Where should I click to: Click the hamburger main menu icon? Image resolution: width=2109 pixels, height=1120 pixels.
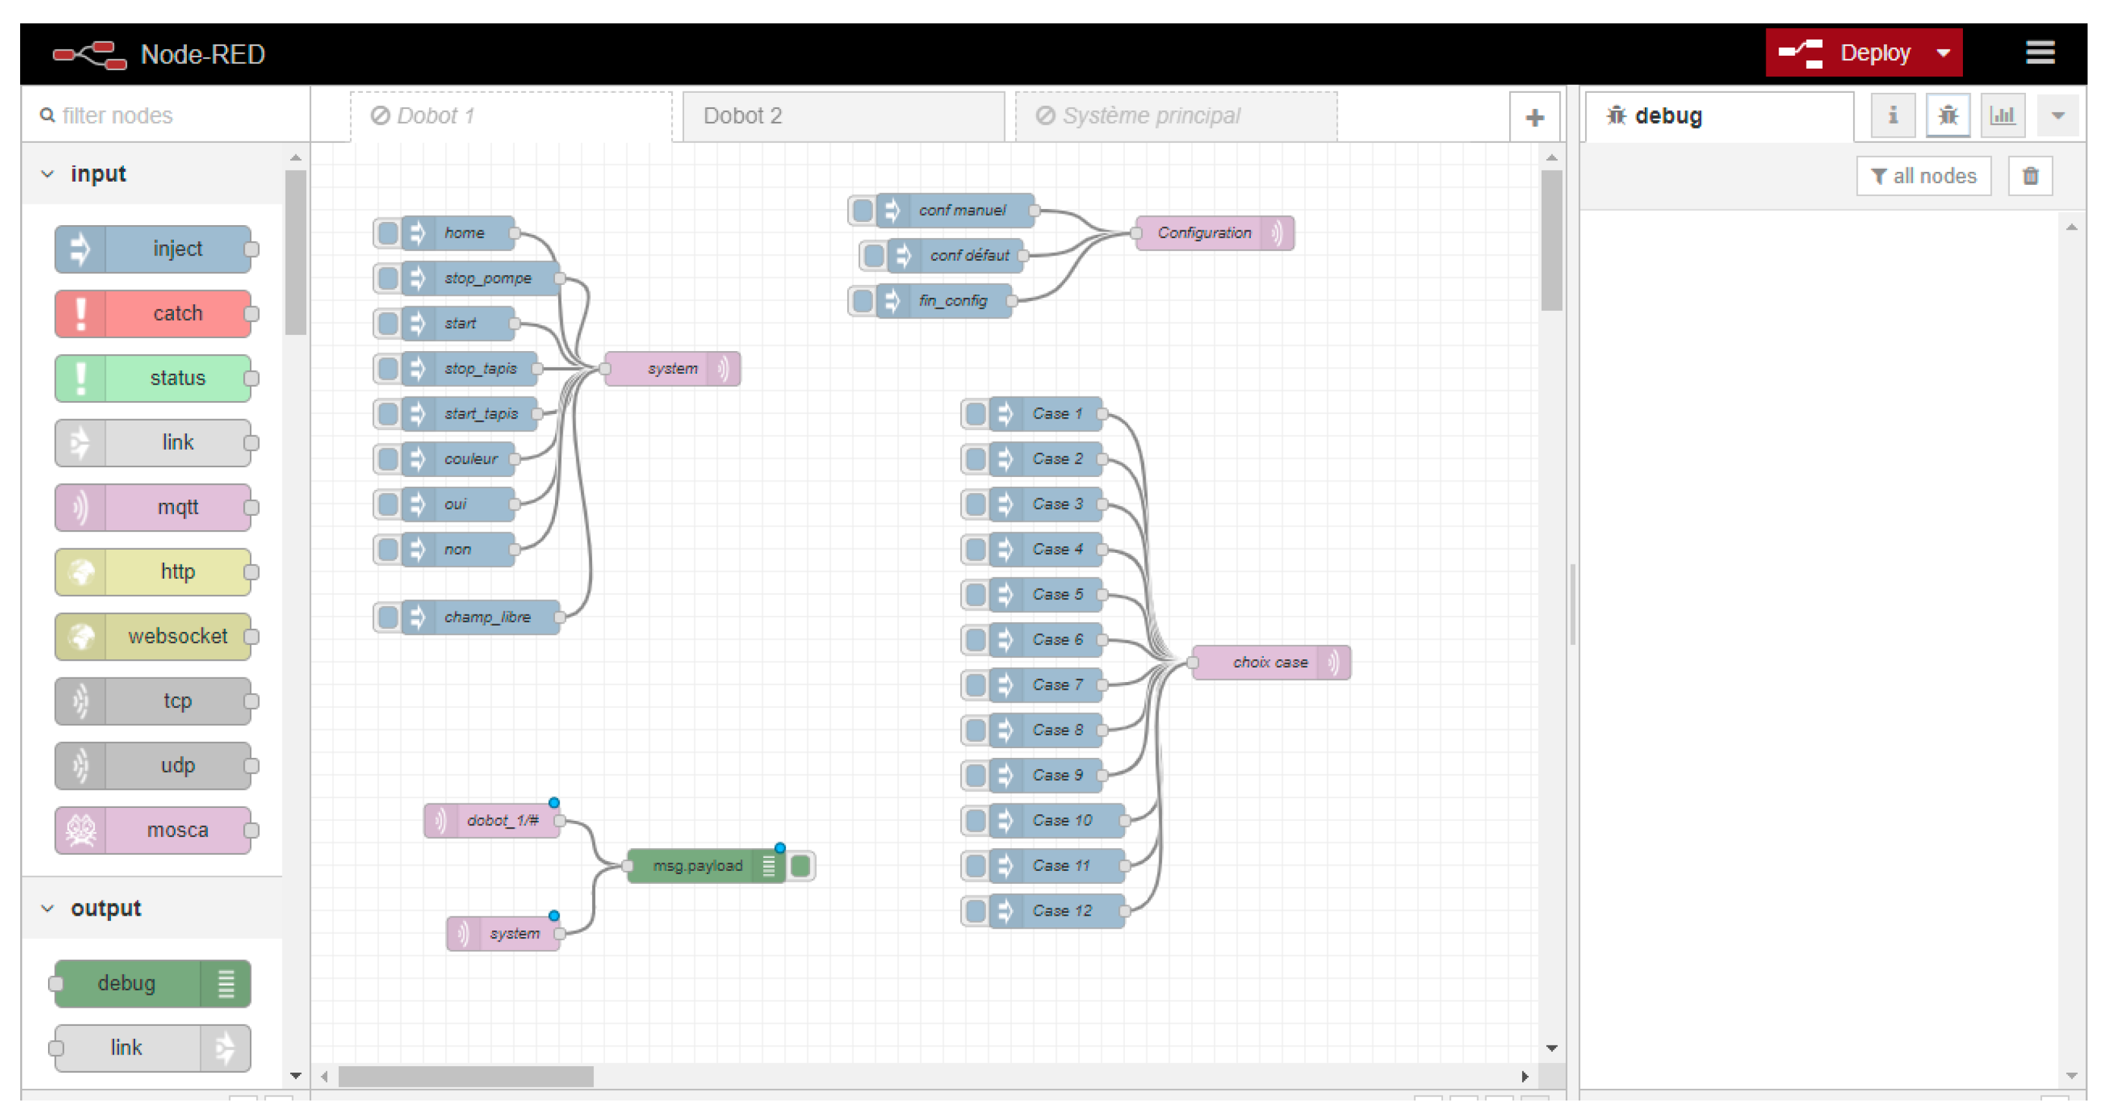point(2039,53)
